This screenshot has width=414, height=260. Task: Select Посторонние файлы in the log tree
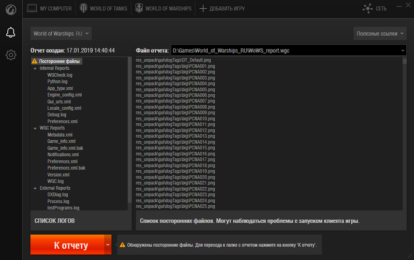pyautogui.click(x=58, y=61)
